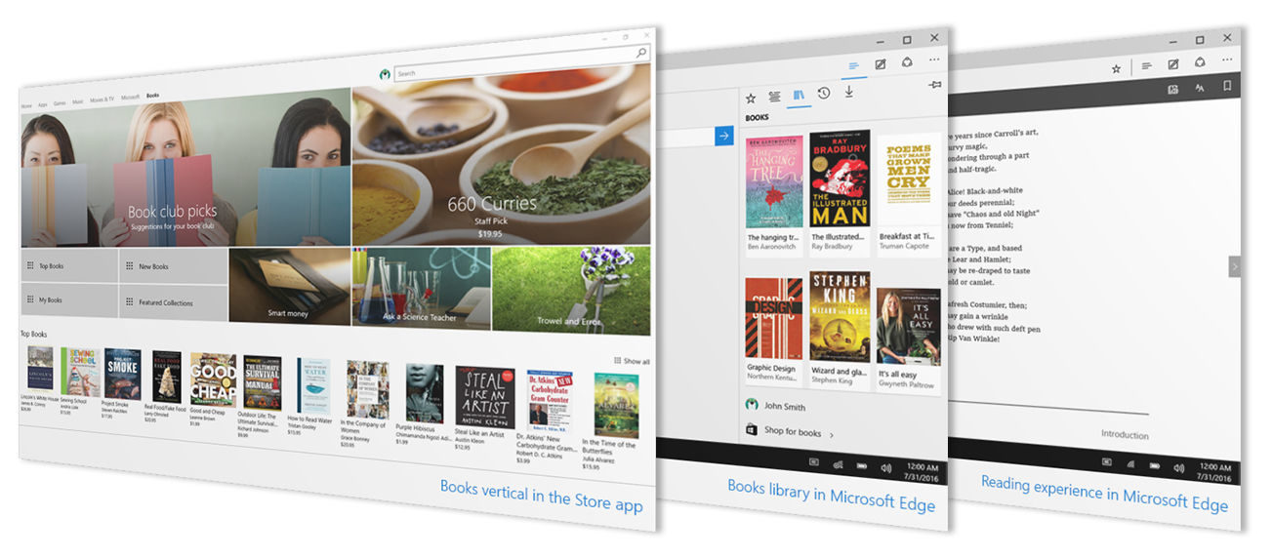Open Favorites star tab in Edge hub
The image size is (1273, 558).
[x=751, y=98]
